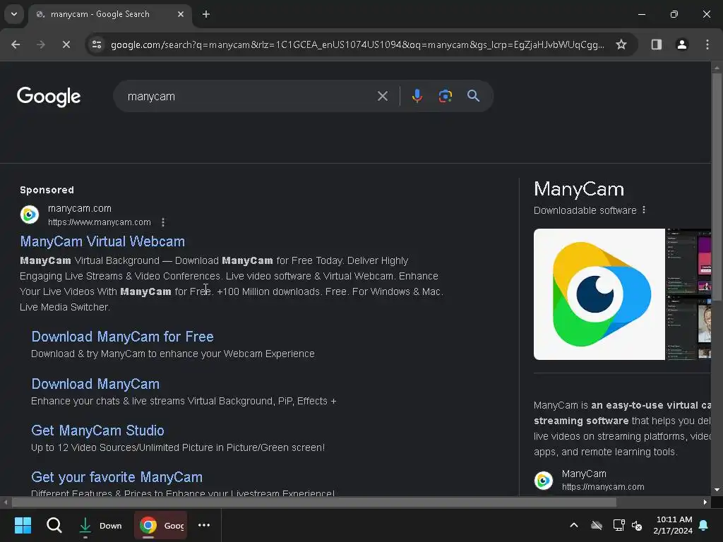Open more options beside Downloadable software
This screenshot has width=723, height=542.
644,210
